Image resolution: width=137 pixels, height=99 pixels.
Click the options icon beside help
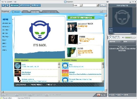coord(101,11)
